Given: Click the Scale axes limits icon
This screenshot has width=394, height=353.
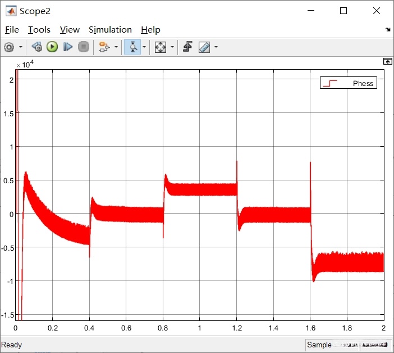Looking at the screenshot, I should pyautogui.click(x=161, y=47).
